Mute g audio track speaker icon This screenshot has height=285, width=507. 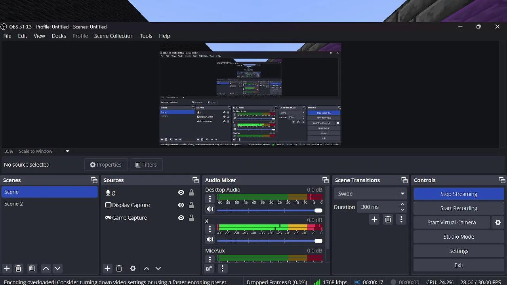[210, 239]
